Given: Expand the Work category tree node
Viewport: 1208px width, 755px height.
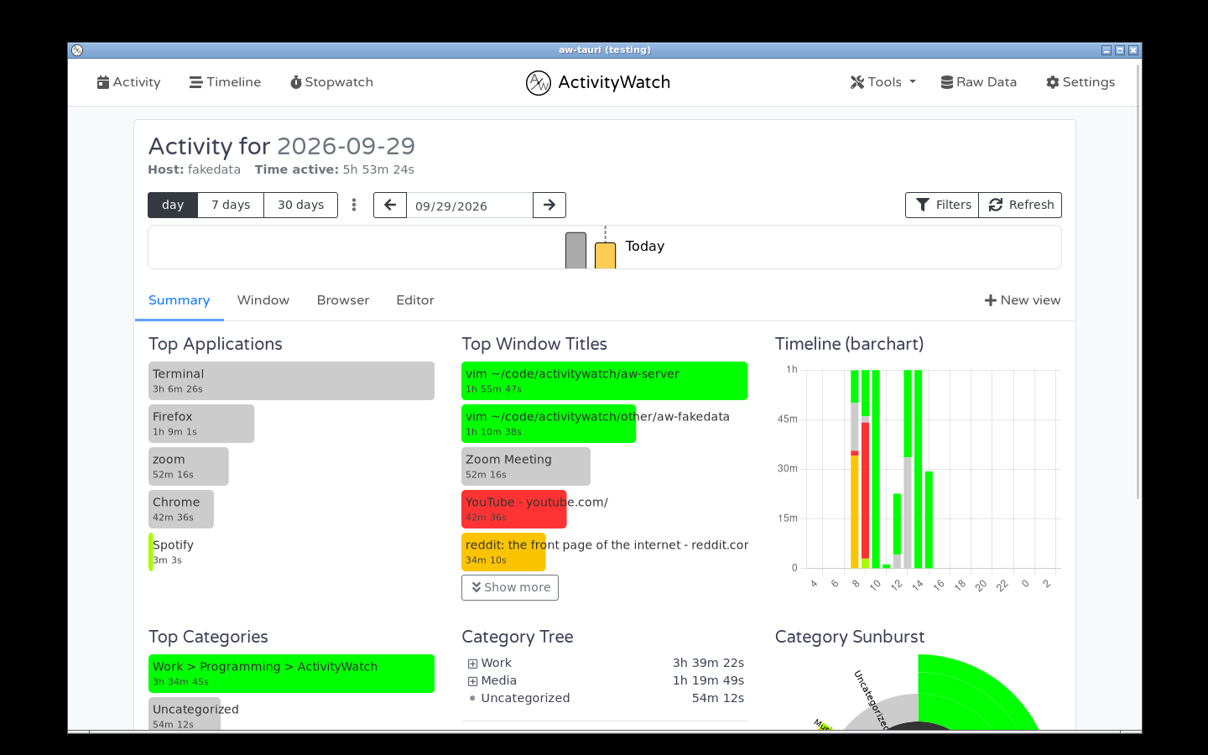Looking at the screenshot, I should coord(472,664).
